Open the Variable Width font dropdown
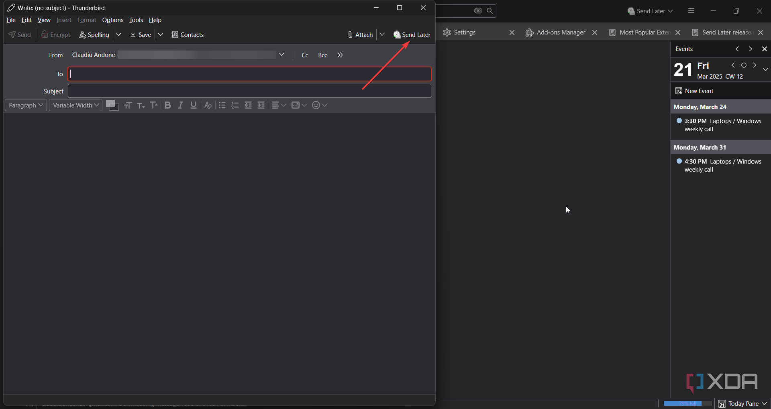 pyautogui.click(x=75, y=105)
